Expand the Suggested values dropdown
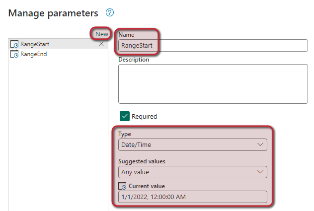Image resolution: width=314 pixels, height=211 pixels. [x=193, y=172]
